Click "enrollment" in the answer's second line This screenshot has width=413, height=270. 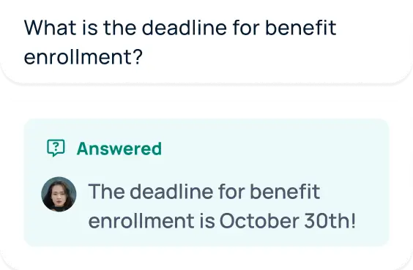141,220
